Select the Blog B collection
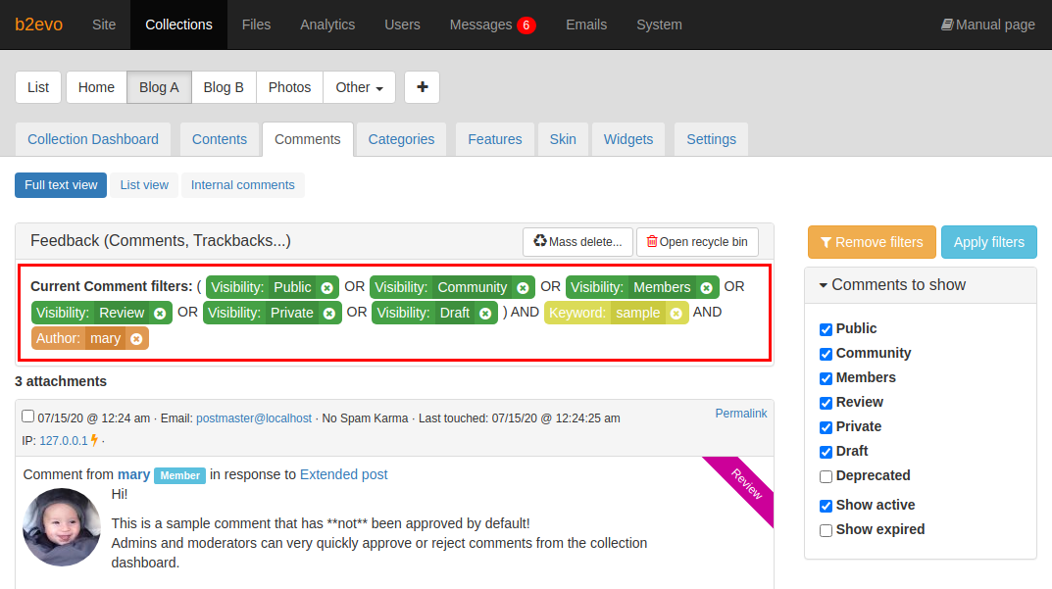The height and width of the screenshot is (589, 1052). (x=224, y=87)
